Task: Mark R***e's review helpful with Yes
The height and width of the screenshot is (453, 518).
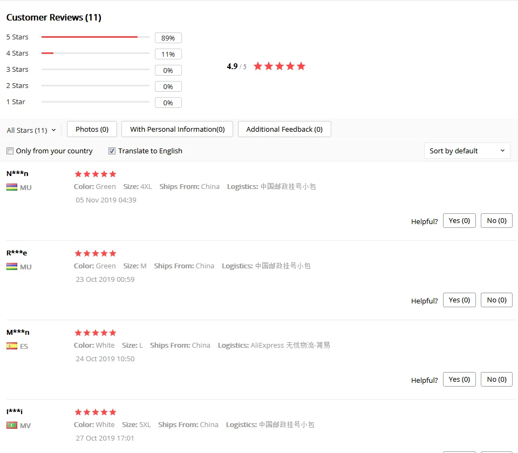Action: click(x=459, y=300)
